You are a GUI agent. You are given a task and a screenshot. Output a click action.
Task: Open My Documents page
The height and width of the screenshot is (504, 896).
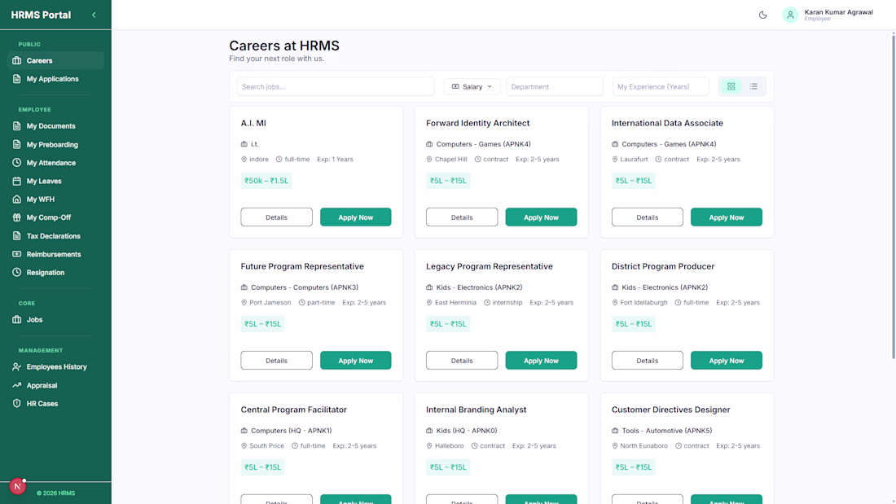tap(55, 125)
